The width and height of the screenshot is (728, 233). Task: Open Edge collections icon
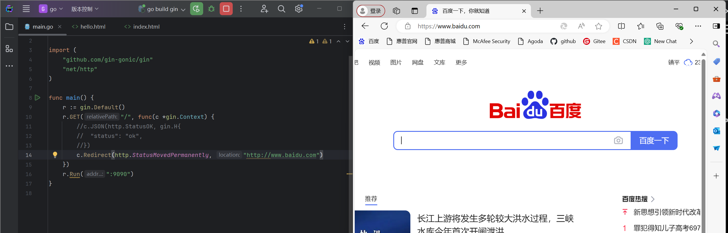pos(660,26)
